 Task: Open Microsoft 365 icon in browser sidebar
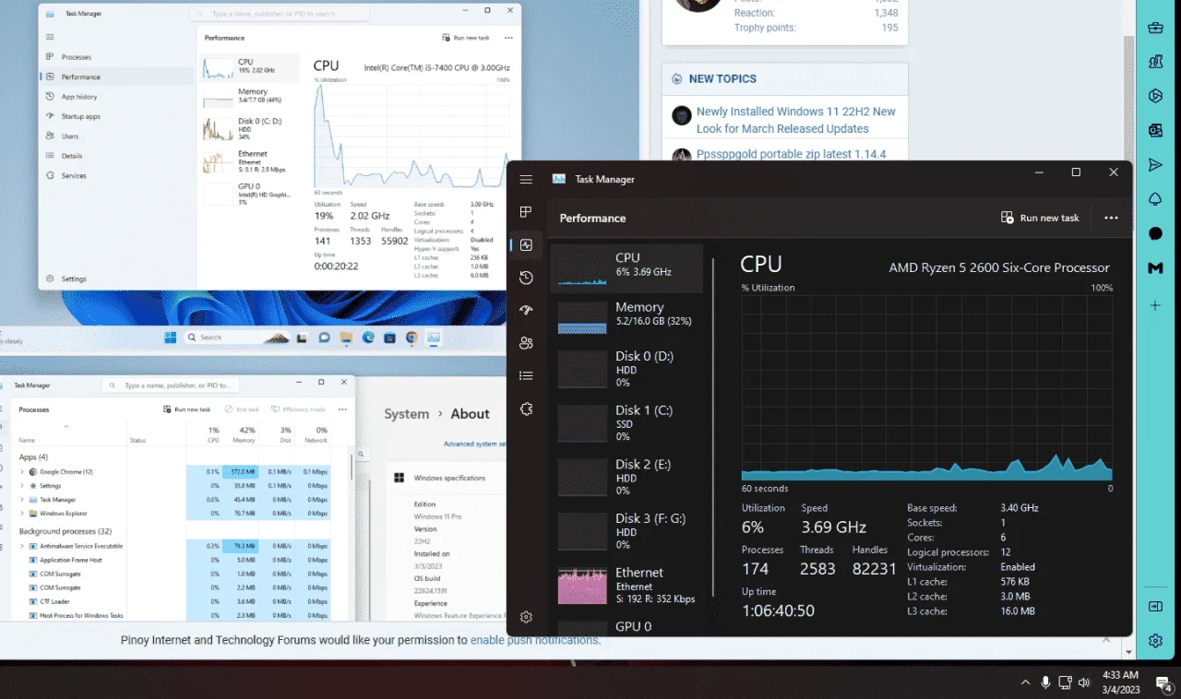pos(1155,96)
